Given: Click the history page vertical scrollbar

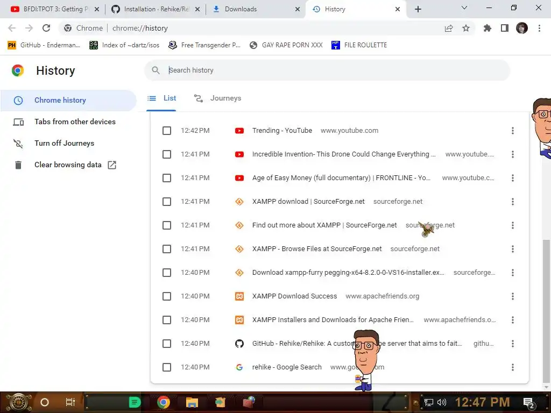Looking at the screenshot, I should [x=546, y=311].
